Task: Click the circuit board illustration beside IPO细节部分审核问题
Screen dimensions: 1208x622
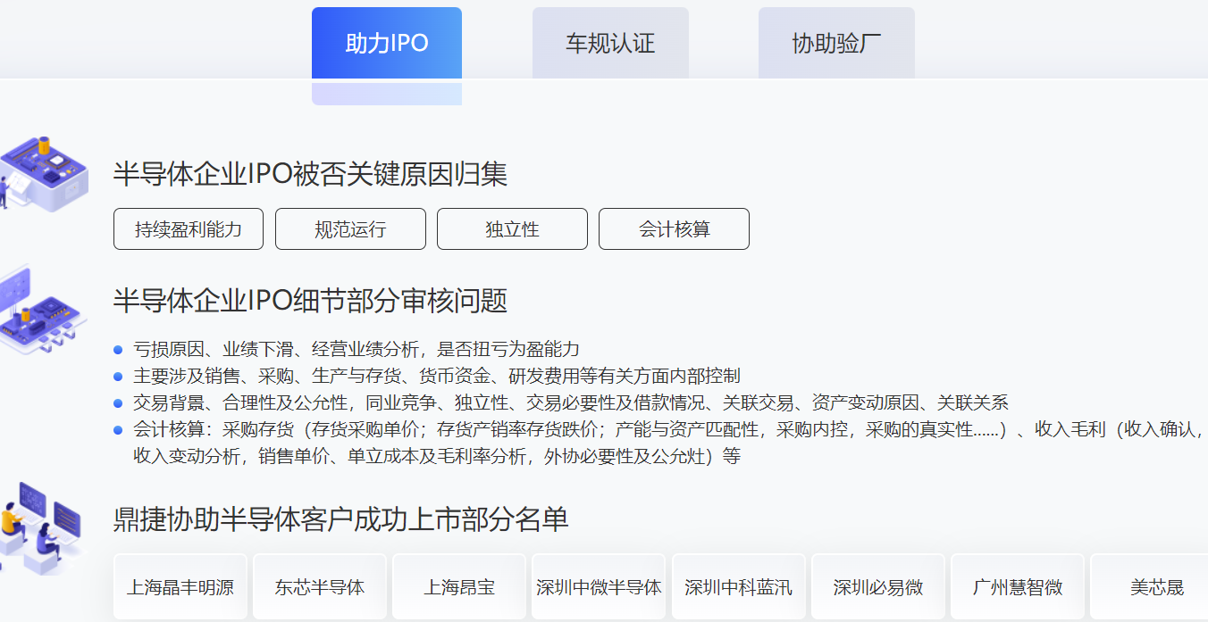Action: click(x=44, y=310)
